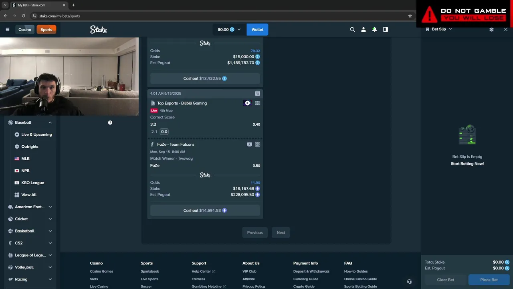The image size is (513, 289).
Task: Open the Live Sports footer link
Action: (149, 279)
